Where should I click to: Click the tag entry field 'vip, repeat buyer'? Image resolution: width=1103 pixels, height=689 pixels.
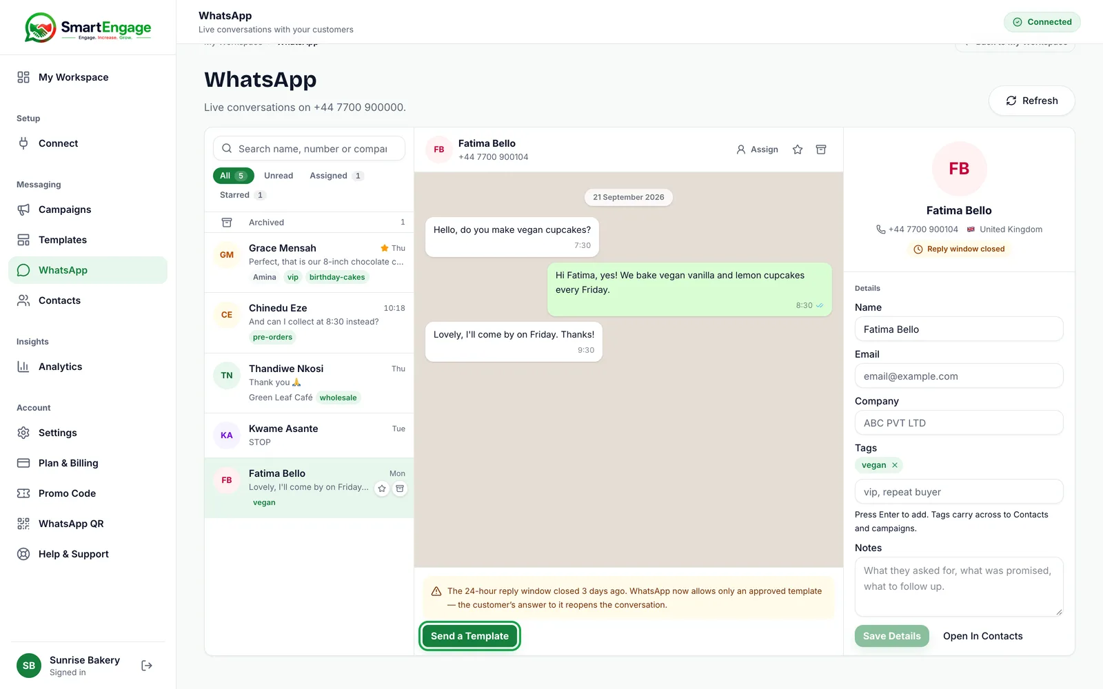tap(959, 492)
